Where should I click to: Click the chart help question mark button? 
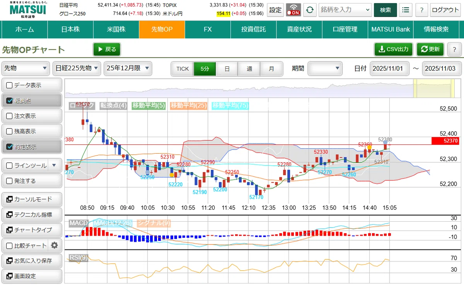(454, 49)
